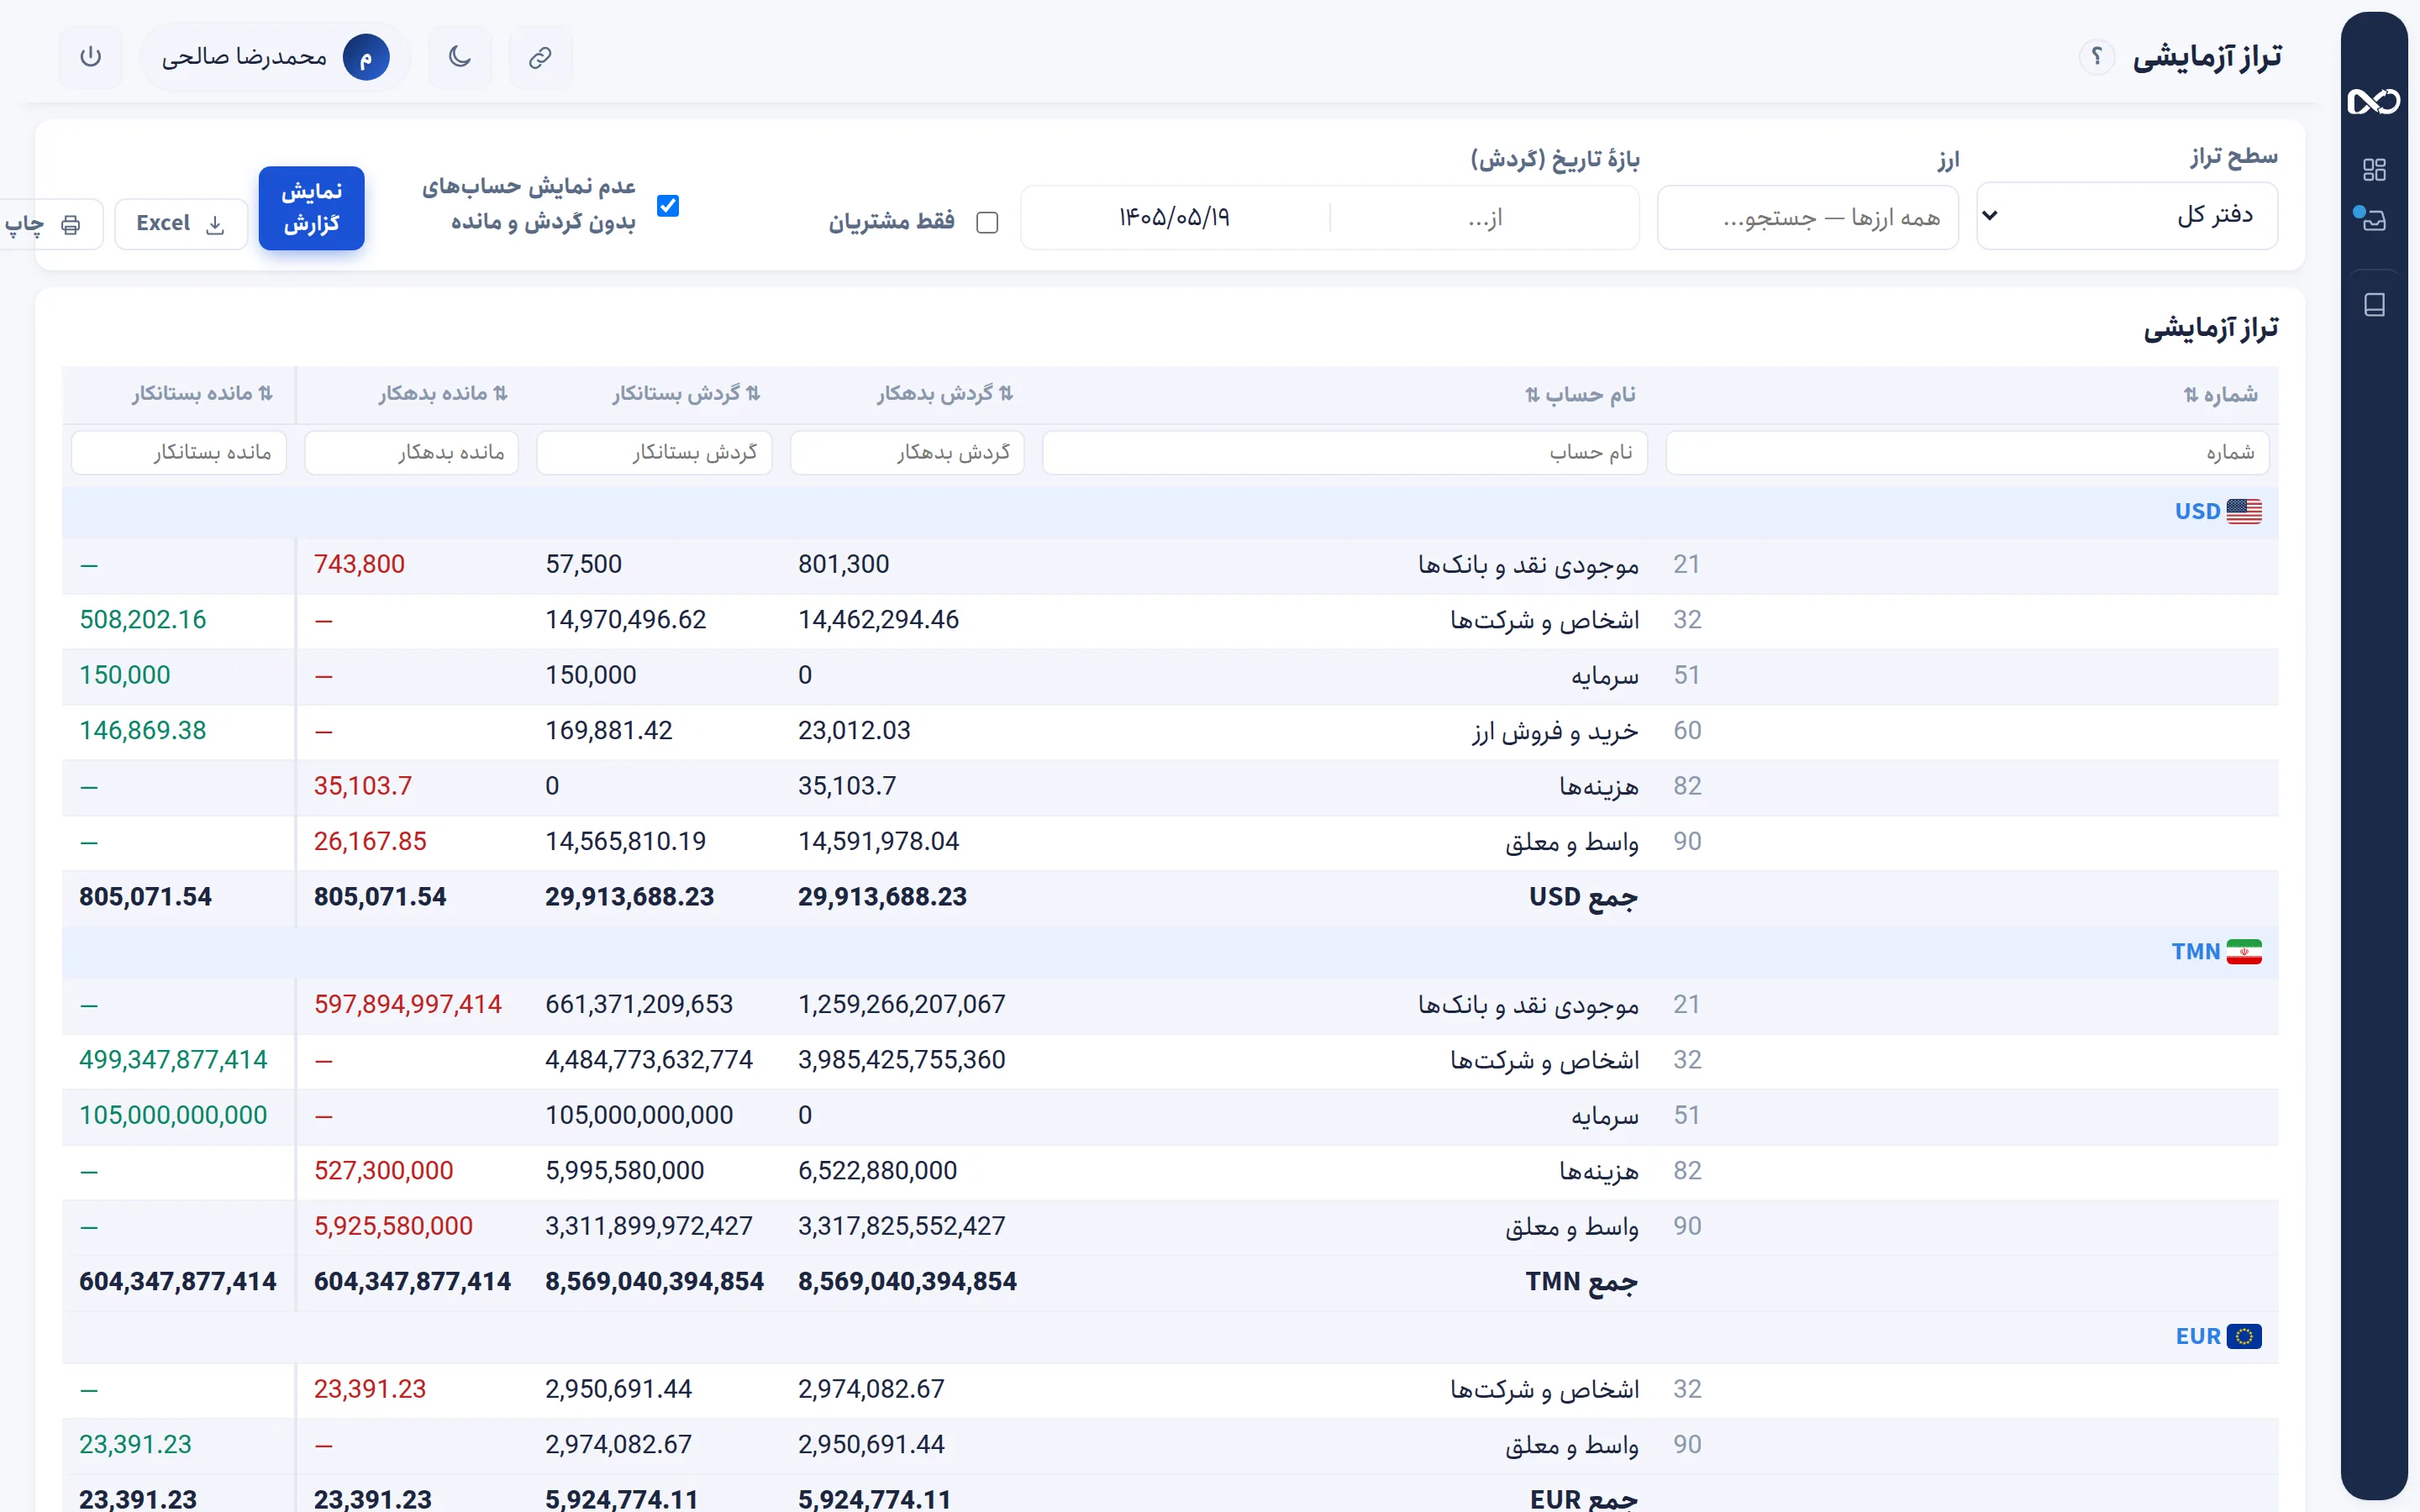Select value 527,300,000 in TMN section
The height and width of the screenshot is (1512, 2420).
pyautogui.click(x=383, y=1170)
